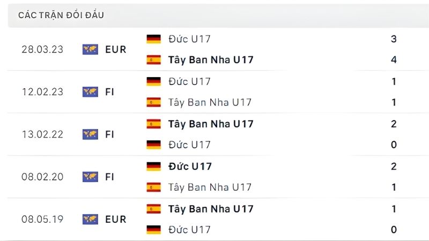Click the world map icon beside 28.03.23 EUR

click(90, 49)
